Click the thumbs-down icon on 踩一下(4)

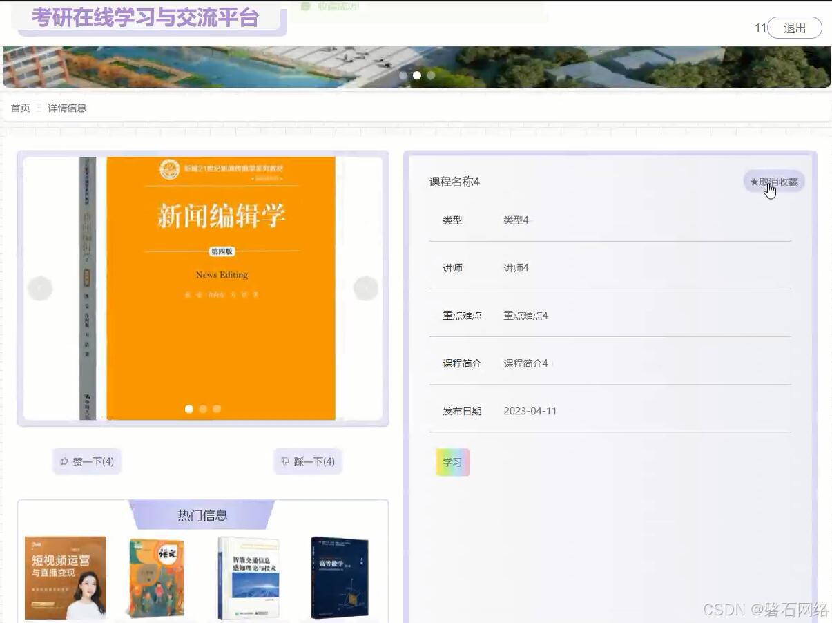pyautogui.click(x=284, y=461)
